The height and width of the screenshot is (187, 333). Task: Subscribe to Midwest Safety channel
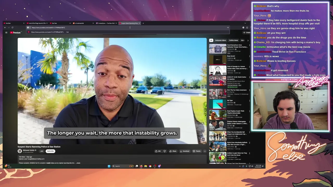50,151
